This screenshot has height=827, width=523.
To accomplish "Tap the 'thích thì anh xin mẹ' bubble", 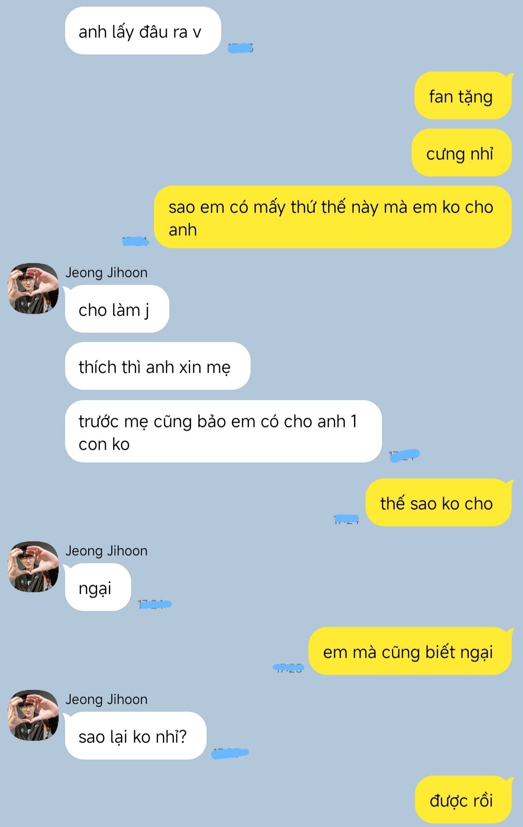I will pyautogui.click(x=157, y=366).
